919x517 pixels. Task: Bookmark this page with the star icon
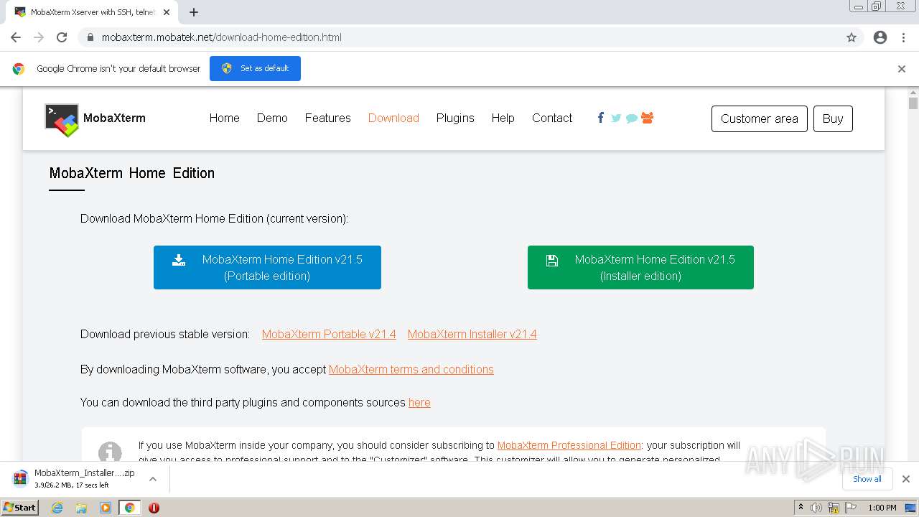pos(852,37)
